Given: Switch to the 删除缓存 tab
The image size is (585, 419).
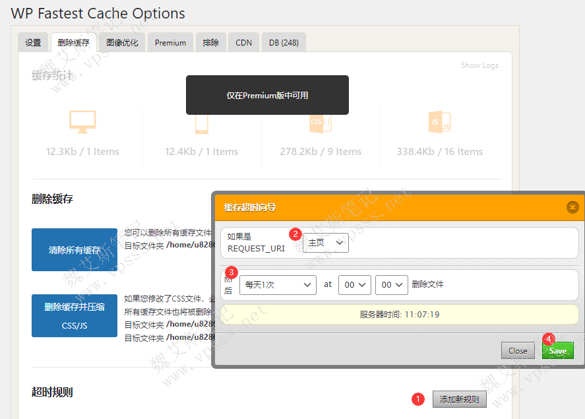Looking at the screenshot, I should tap(73, 42).
